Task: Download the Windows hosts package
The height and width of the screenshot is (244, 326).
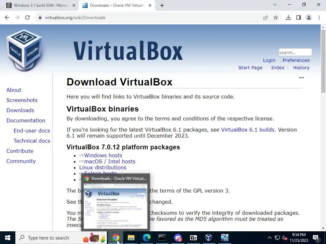Action: 103,155
